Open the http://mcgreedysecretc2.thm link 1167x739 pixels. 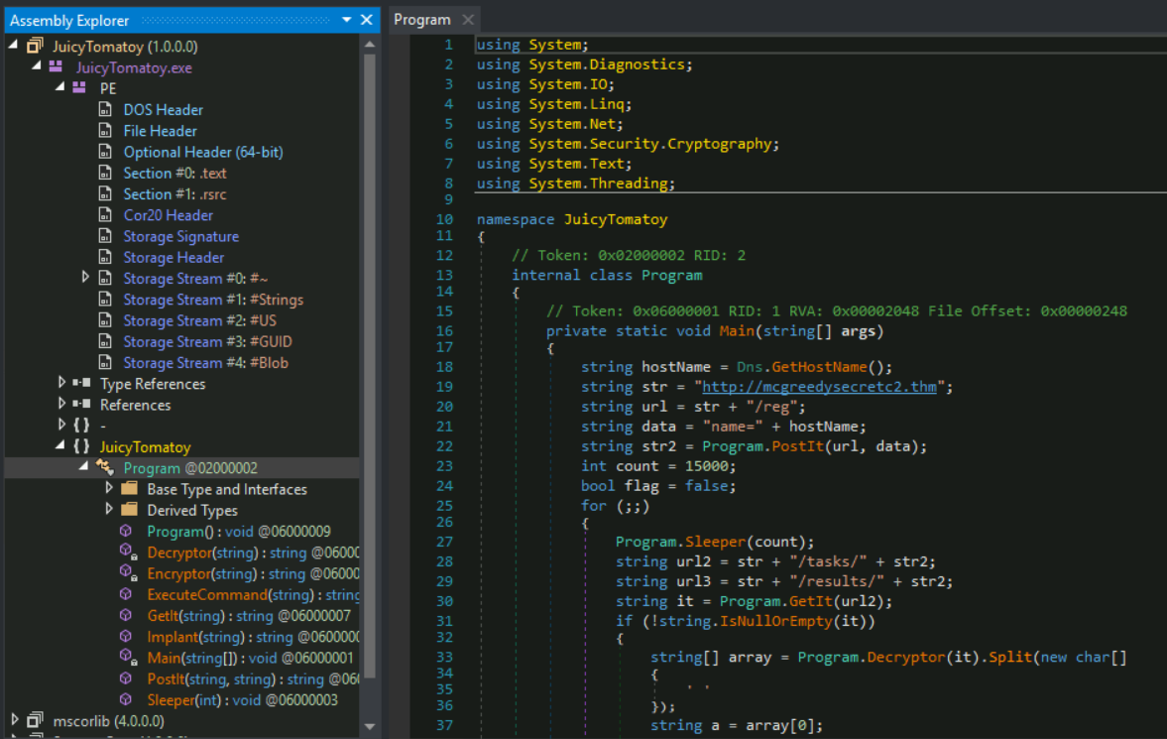[819, 387]
